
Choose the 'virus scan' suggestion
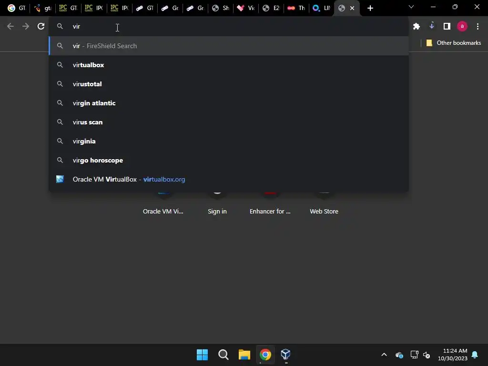click(229, 122)
